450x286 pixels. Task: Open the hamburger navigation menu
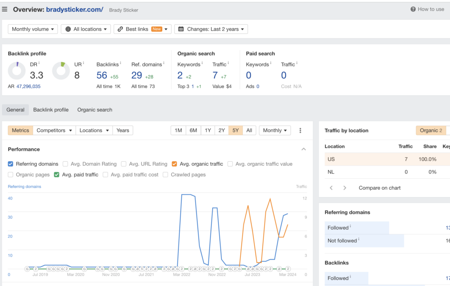[4, 9]
